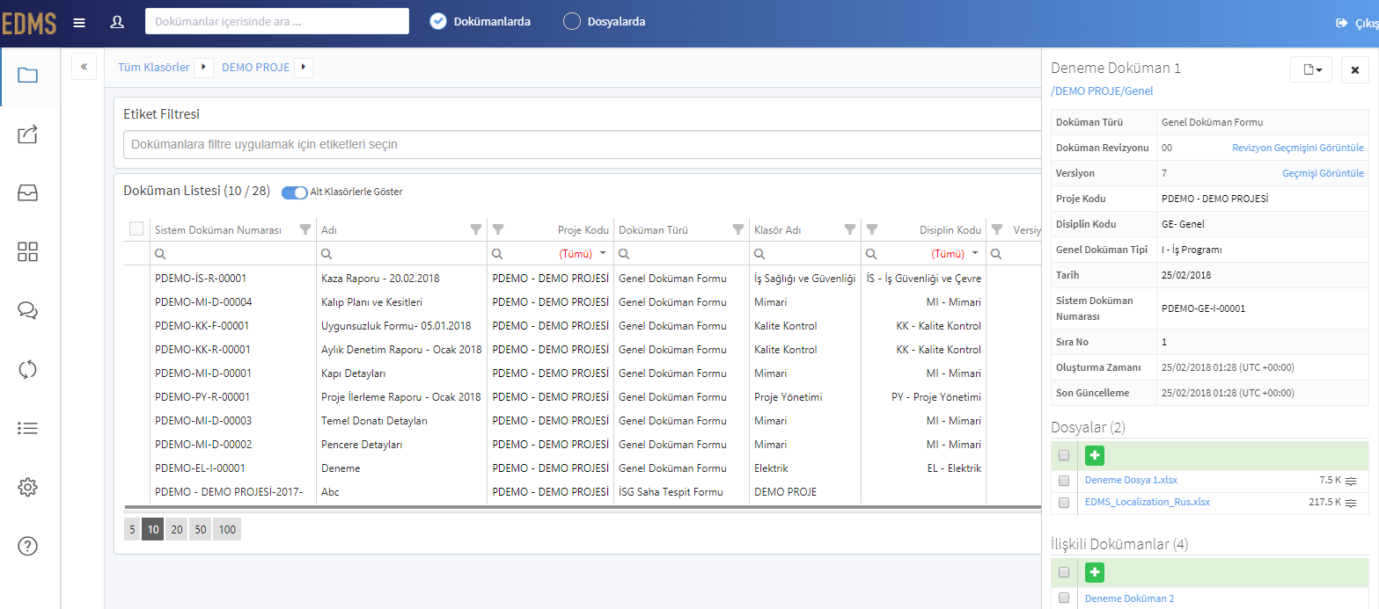Open the help question mark icon
Screen dimensions: 1379x609
(x=27, y=546)
